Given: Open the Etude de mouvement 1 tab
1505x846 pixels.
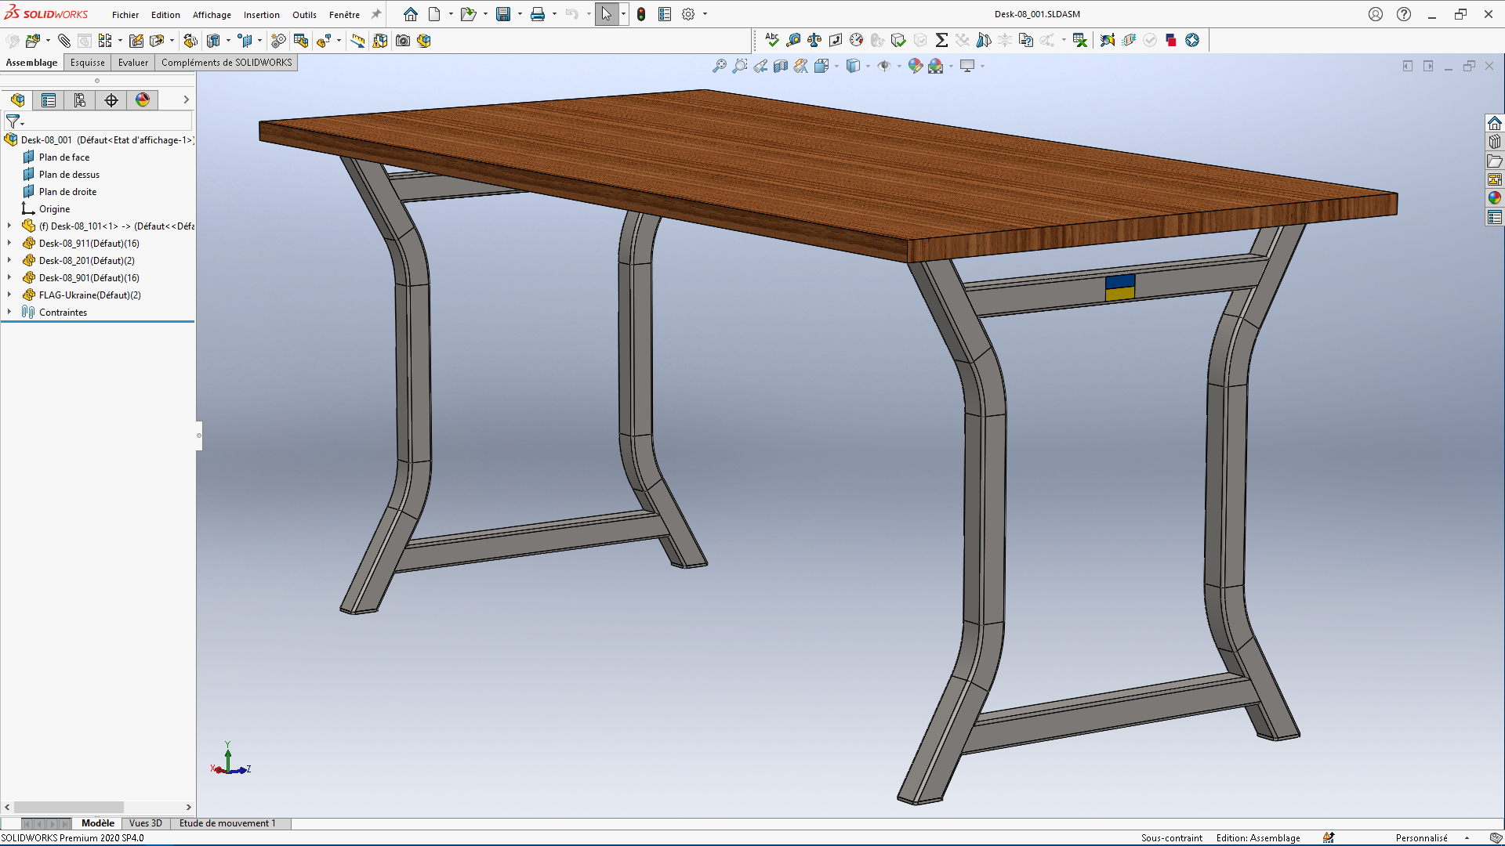Looking at the screenshot, I should (227, 823).
